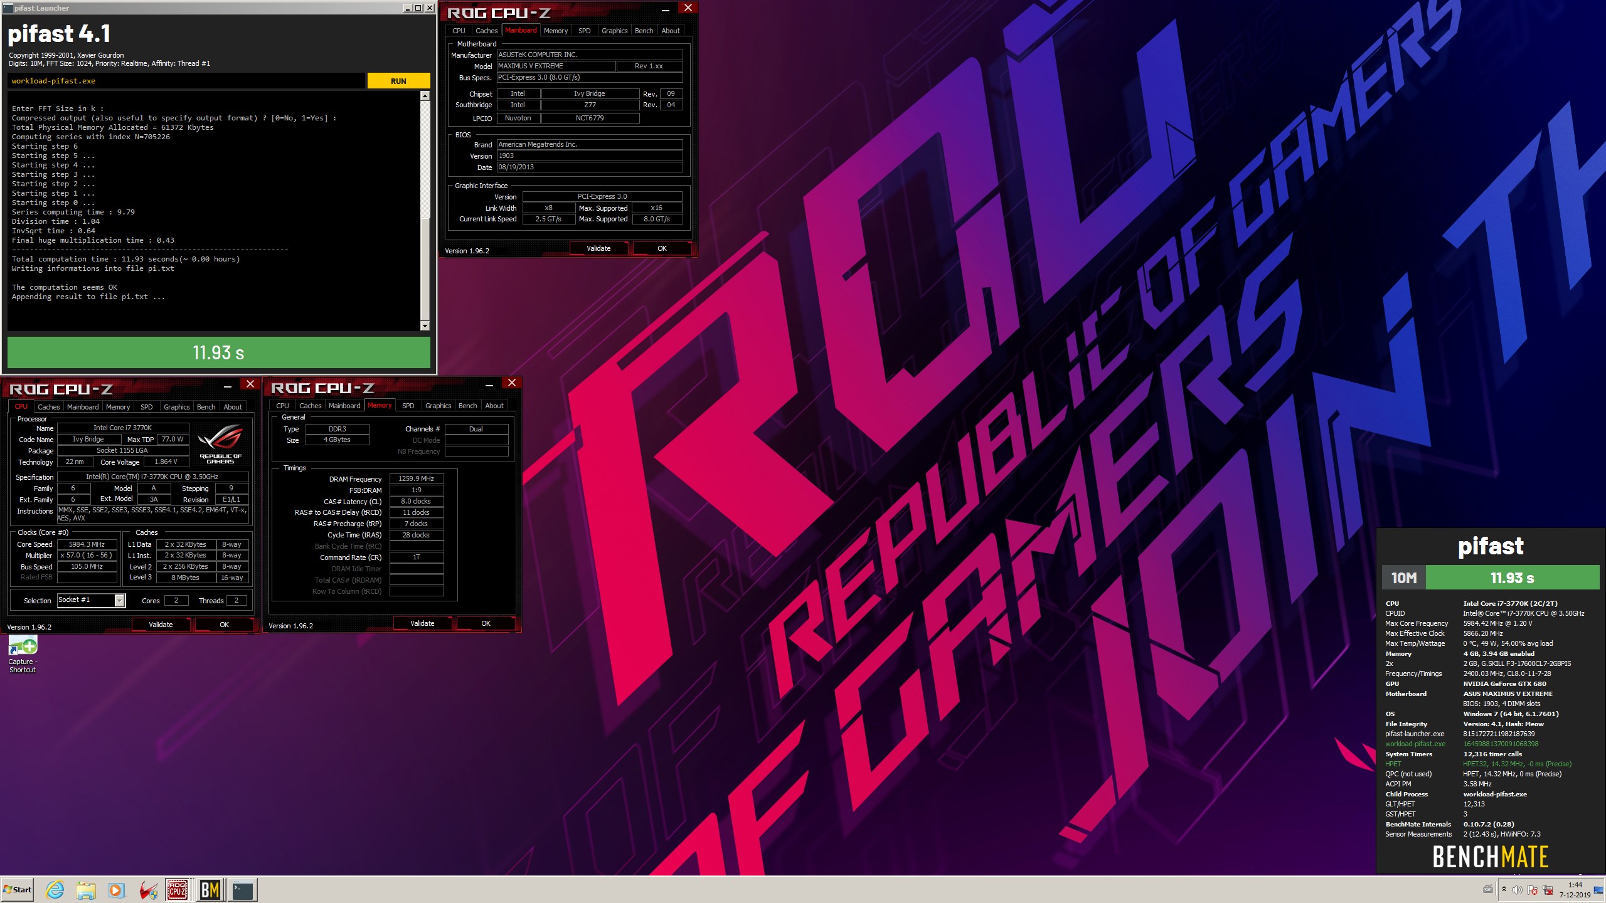1606x903 pixels.
Task: Open Bench tab in Mainboard CPU-Z window
Action: coord(644,30)
